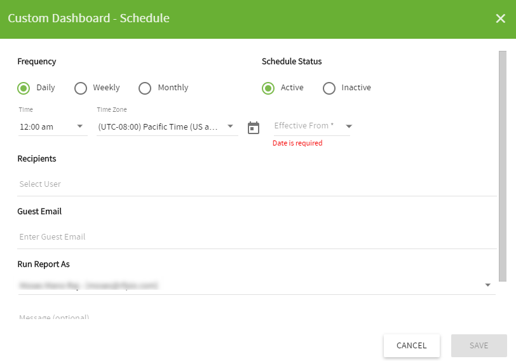Click the Select User recipients field
Image resolution: width=516 pixels, height=361 pixels.
tap(257, 184)
